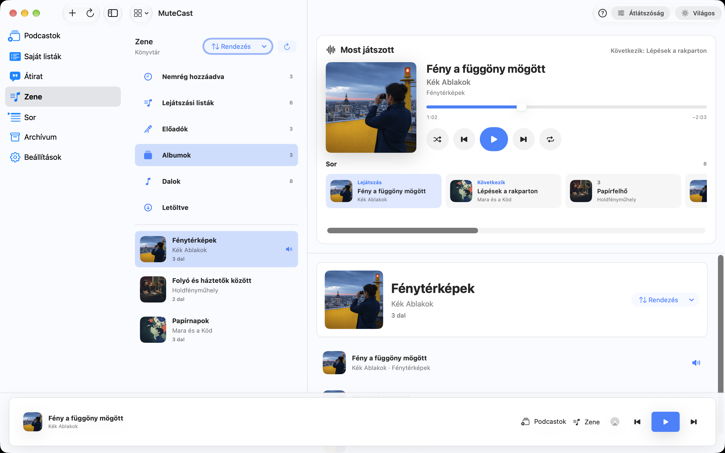Open the help question mark icon
This screenshot has height=453, width=725.
pos(602,13)
